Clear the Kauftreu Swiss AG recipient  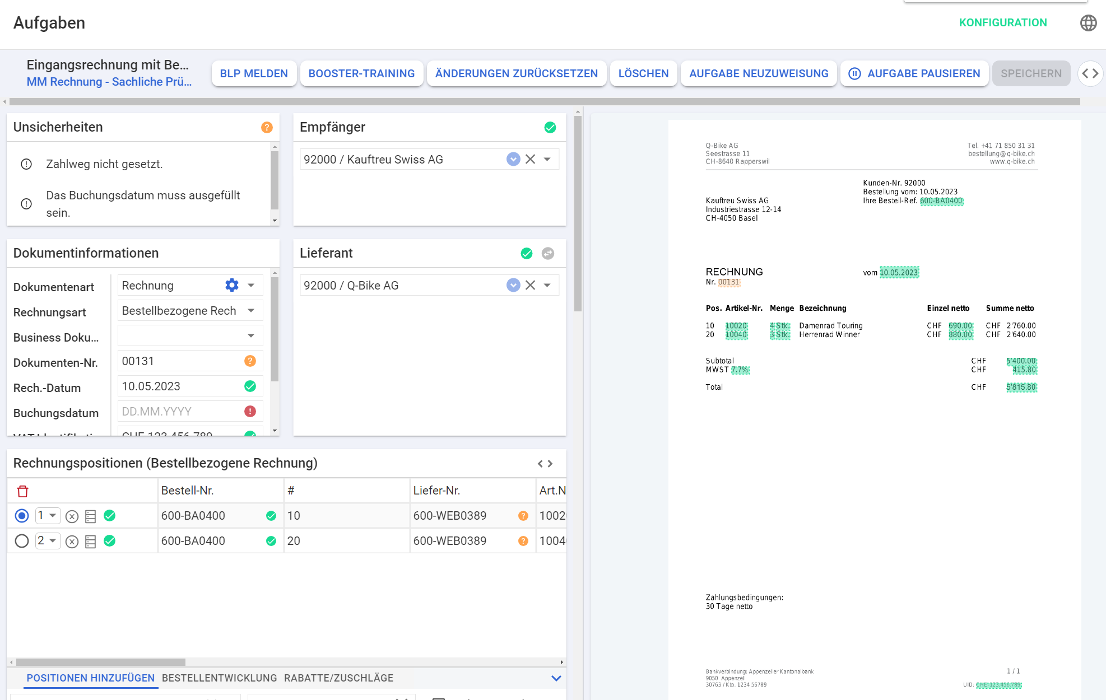530,160
